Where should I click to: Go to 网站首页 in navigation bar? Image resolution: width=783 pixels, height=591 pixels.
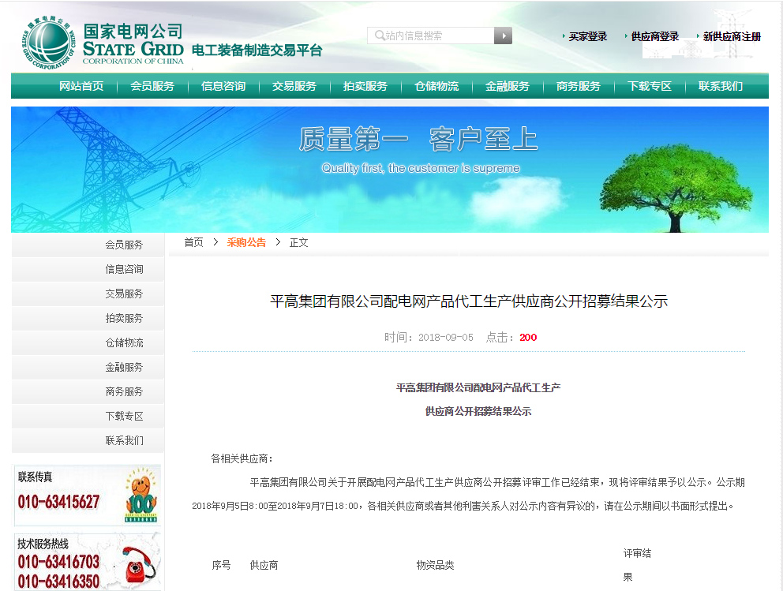[x=81, y=86]
